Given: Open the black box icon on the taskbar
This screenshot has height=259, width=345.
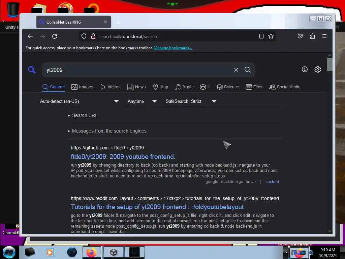Looking at the screenshot, I should (x=30, y=252).
